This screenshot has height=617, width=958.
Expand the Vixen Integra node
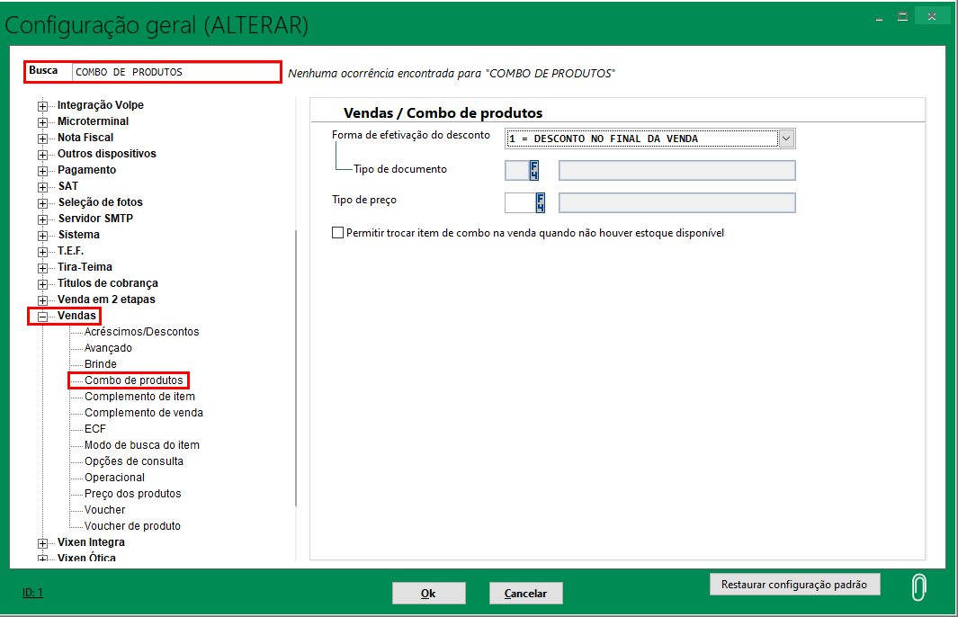coord(42,542)
